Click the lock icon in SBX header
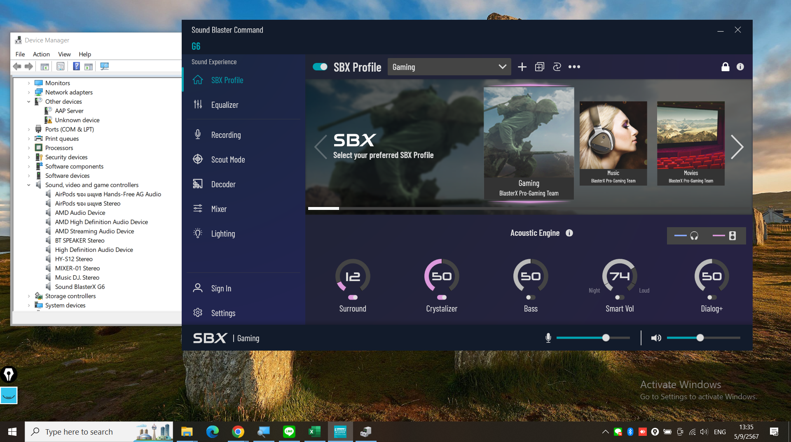 [725, 67]
